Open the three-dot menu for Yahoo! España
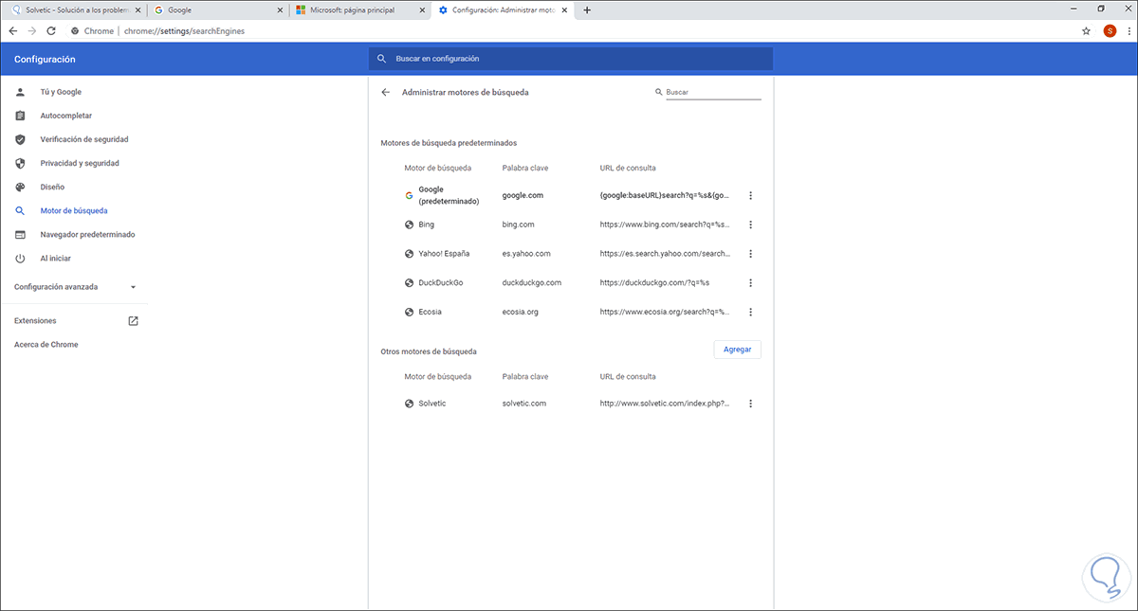Image resolution: width=1138 pixels, height=611 pixels. [x=750, y=254]
